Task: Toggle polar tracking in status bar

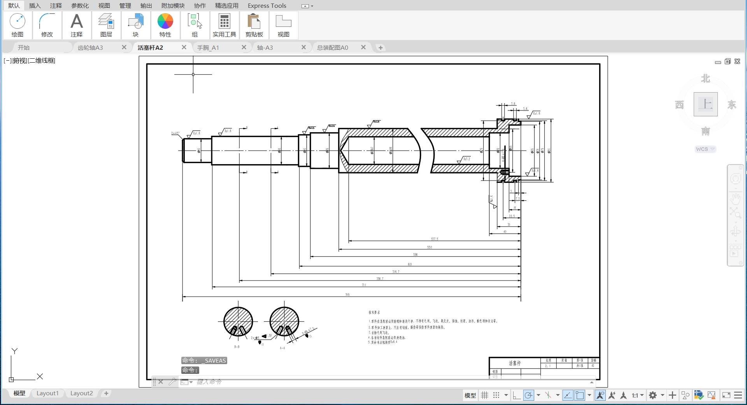Action: 528,395
